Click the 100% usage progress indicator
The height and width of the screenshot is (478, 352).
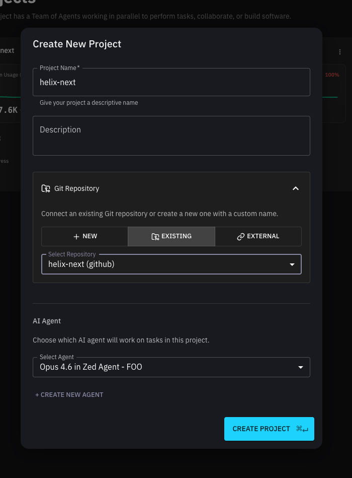pos(332,75)
